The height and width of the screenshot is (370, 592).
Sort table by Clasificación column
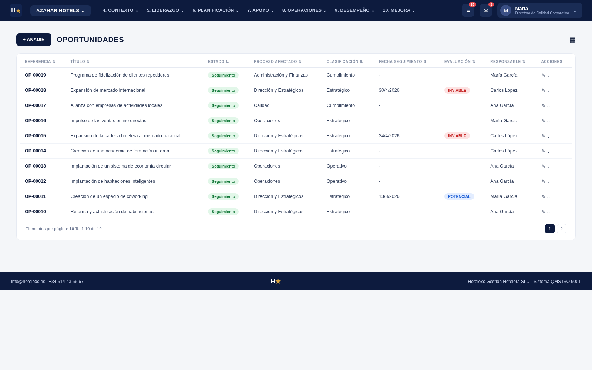click(x=344, y=62)
